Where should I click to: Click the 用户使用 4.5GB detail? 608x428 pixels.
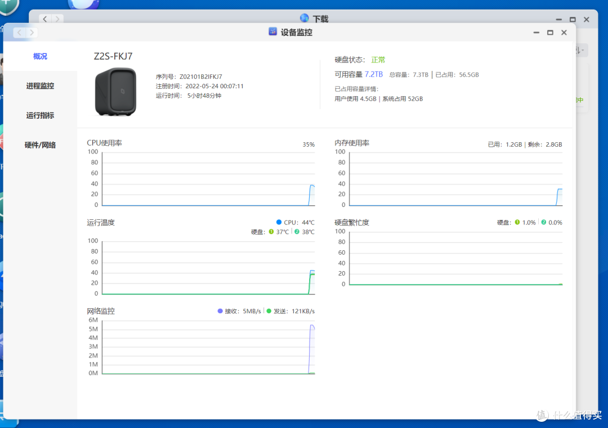[x=355, y=99]
